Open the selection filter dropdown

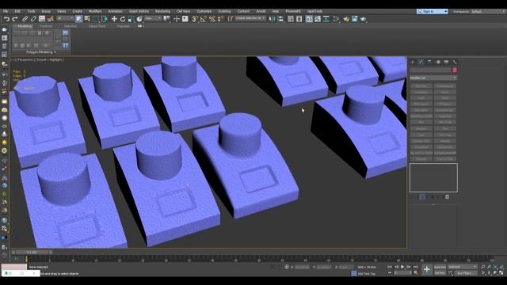point(65,19)
